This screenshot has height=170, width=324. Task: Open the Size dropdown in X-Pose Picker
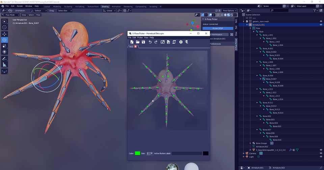point(150,153)
